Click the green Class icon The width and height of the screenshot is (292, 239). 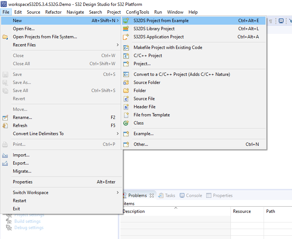tap(126, 123)
